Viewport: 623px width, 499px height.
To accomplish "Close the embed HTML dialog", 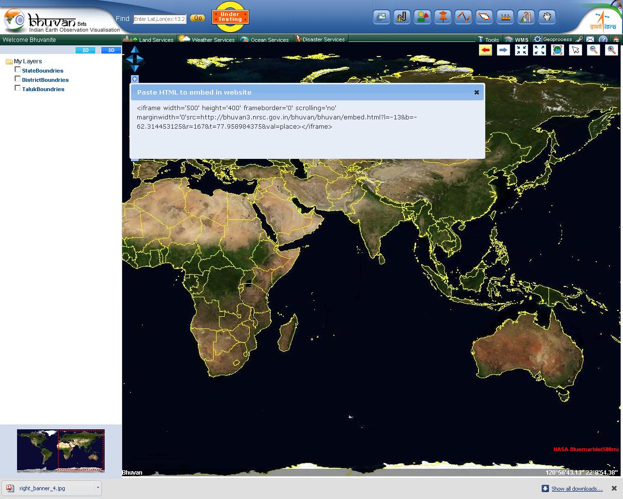I will [x=476, y=92].
